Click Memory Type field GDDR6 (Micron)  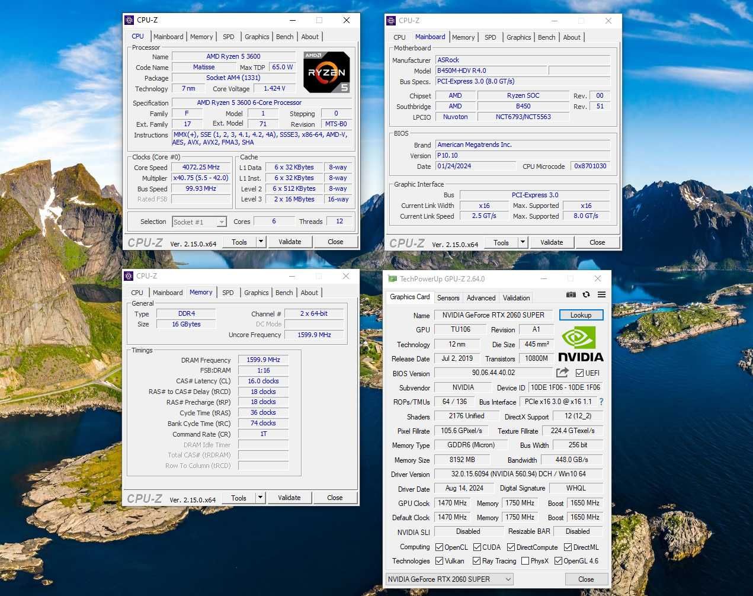[471, 445]
